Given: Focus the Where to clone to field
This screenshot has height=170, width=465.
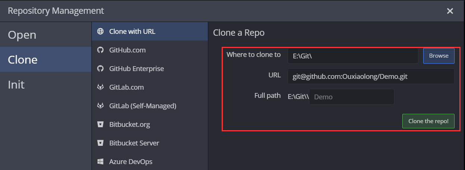Looking at the screenshot, I should point(353,56).
